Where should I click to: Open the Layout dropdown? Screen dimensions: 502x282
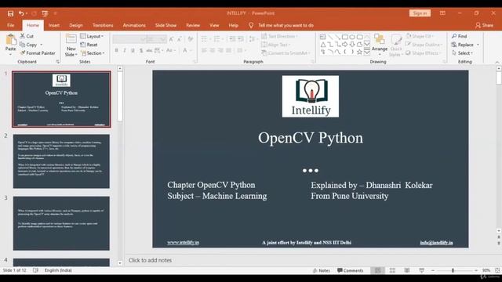click(93, 36)
